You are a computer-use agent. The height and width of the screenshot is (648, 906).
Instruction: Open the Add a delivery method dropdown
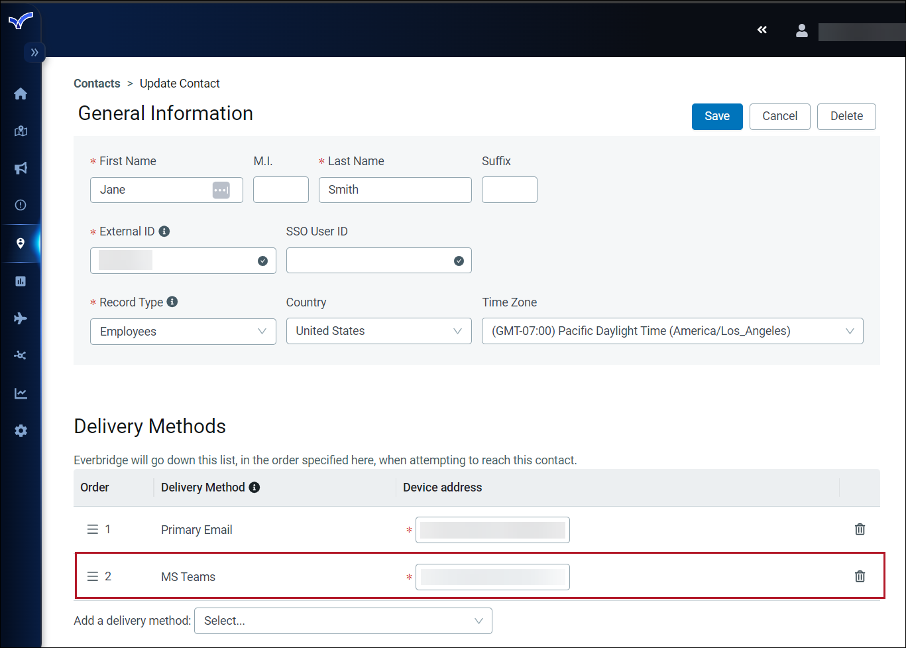[343, 621]
